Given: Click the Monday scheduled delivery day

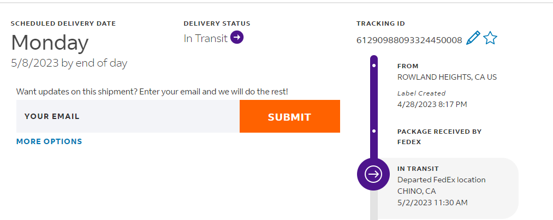Looking at the screenshot, I should [50, 43].
